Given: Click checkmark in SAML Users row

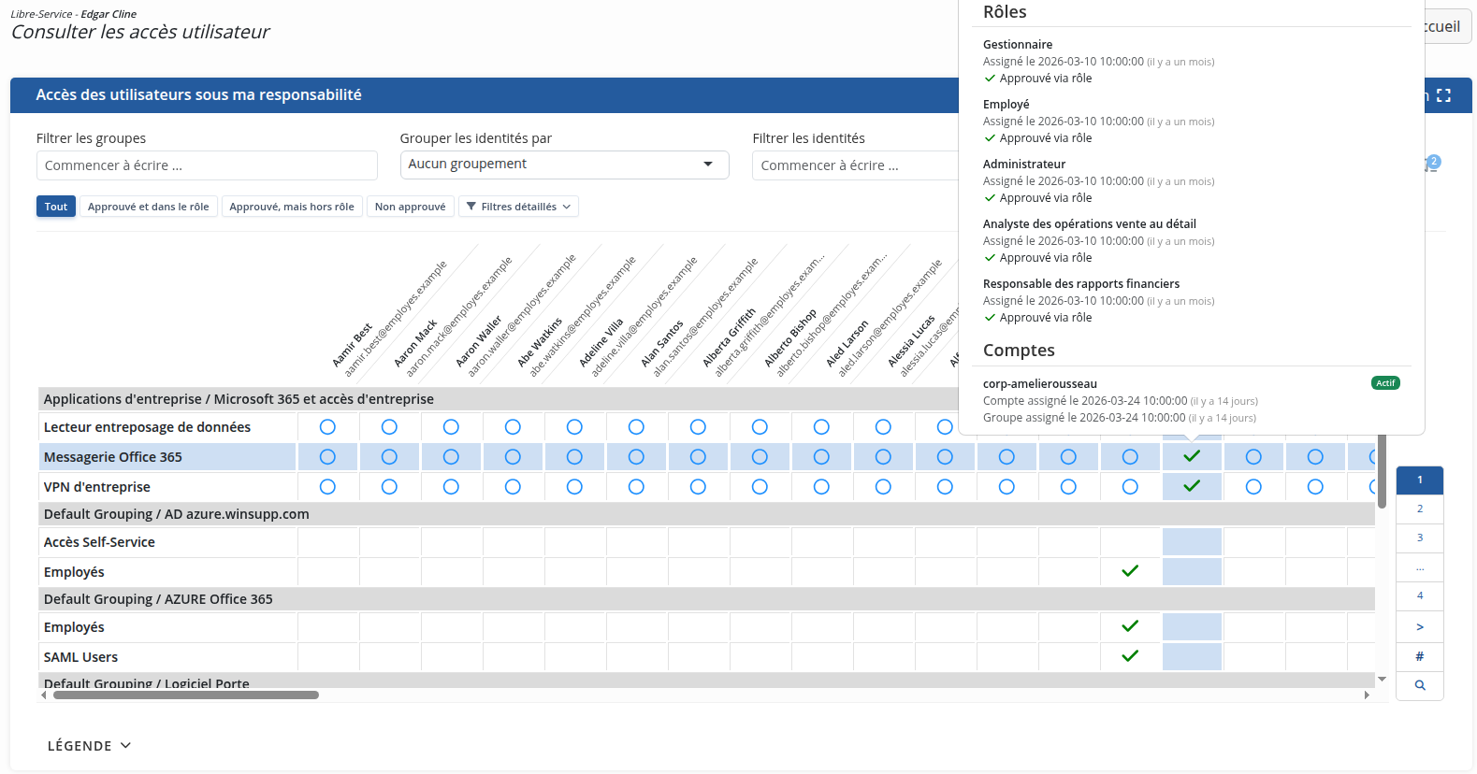Looking at the screenshot, I should (x=1130, y=656).
